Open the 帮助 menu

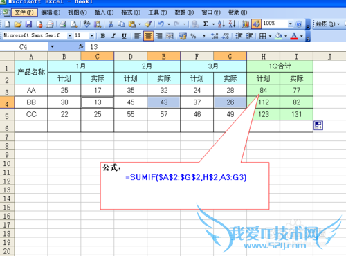tap(237, 12)
